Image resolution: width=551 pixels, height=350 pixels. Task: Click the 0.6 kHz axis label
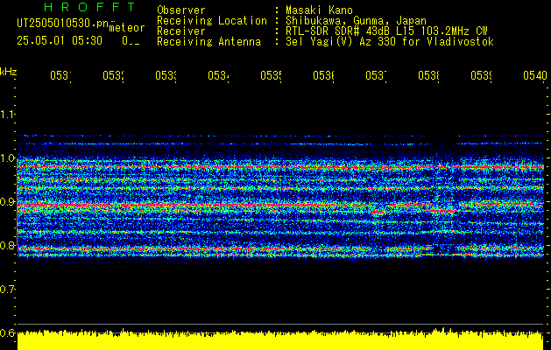(7, 332)
